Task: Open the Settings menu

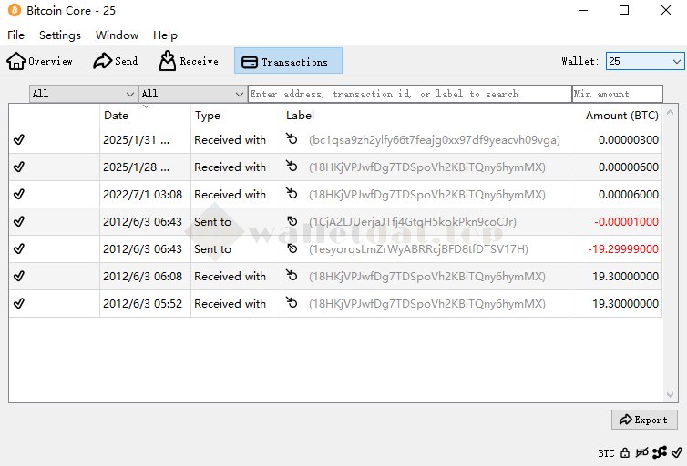Action: 60,35
